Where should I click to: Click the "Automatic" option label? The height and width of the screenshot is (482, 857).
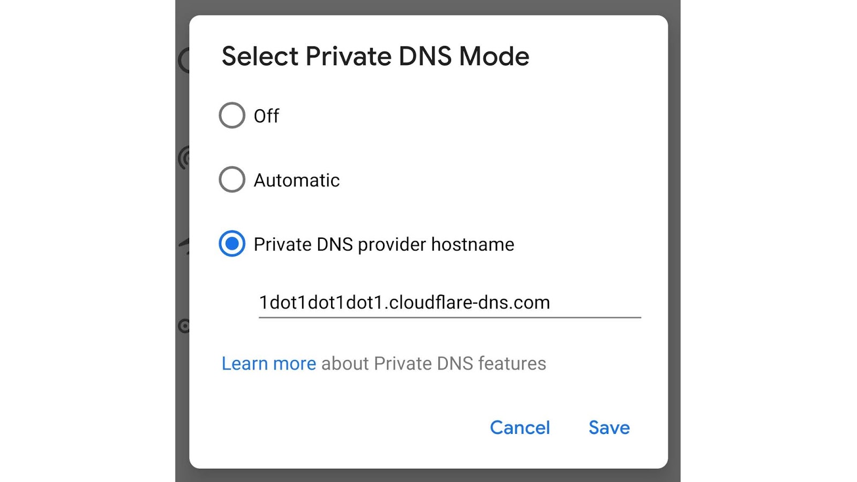[296, 180]
